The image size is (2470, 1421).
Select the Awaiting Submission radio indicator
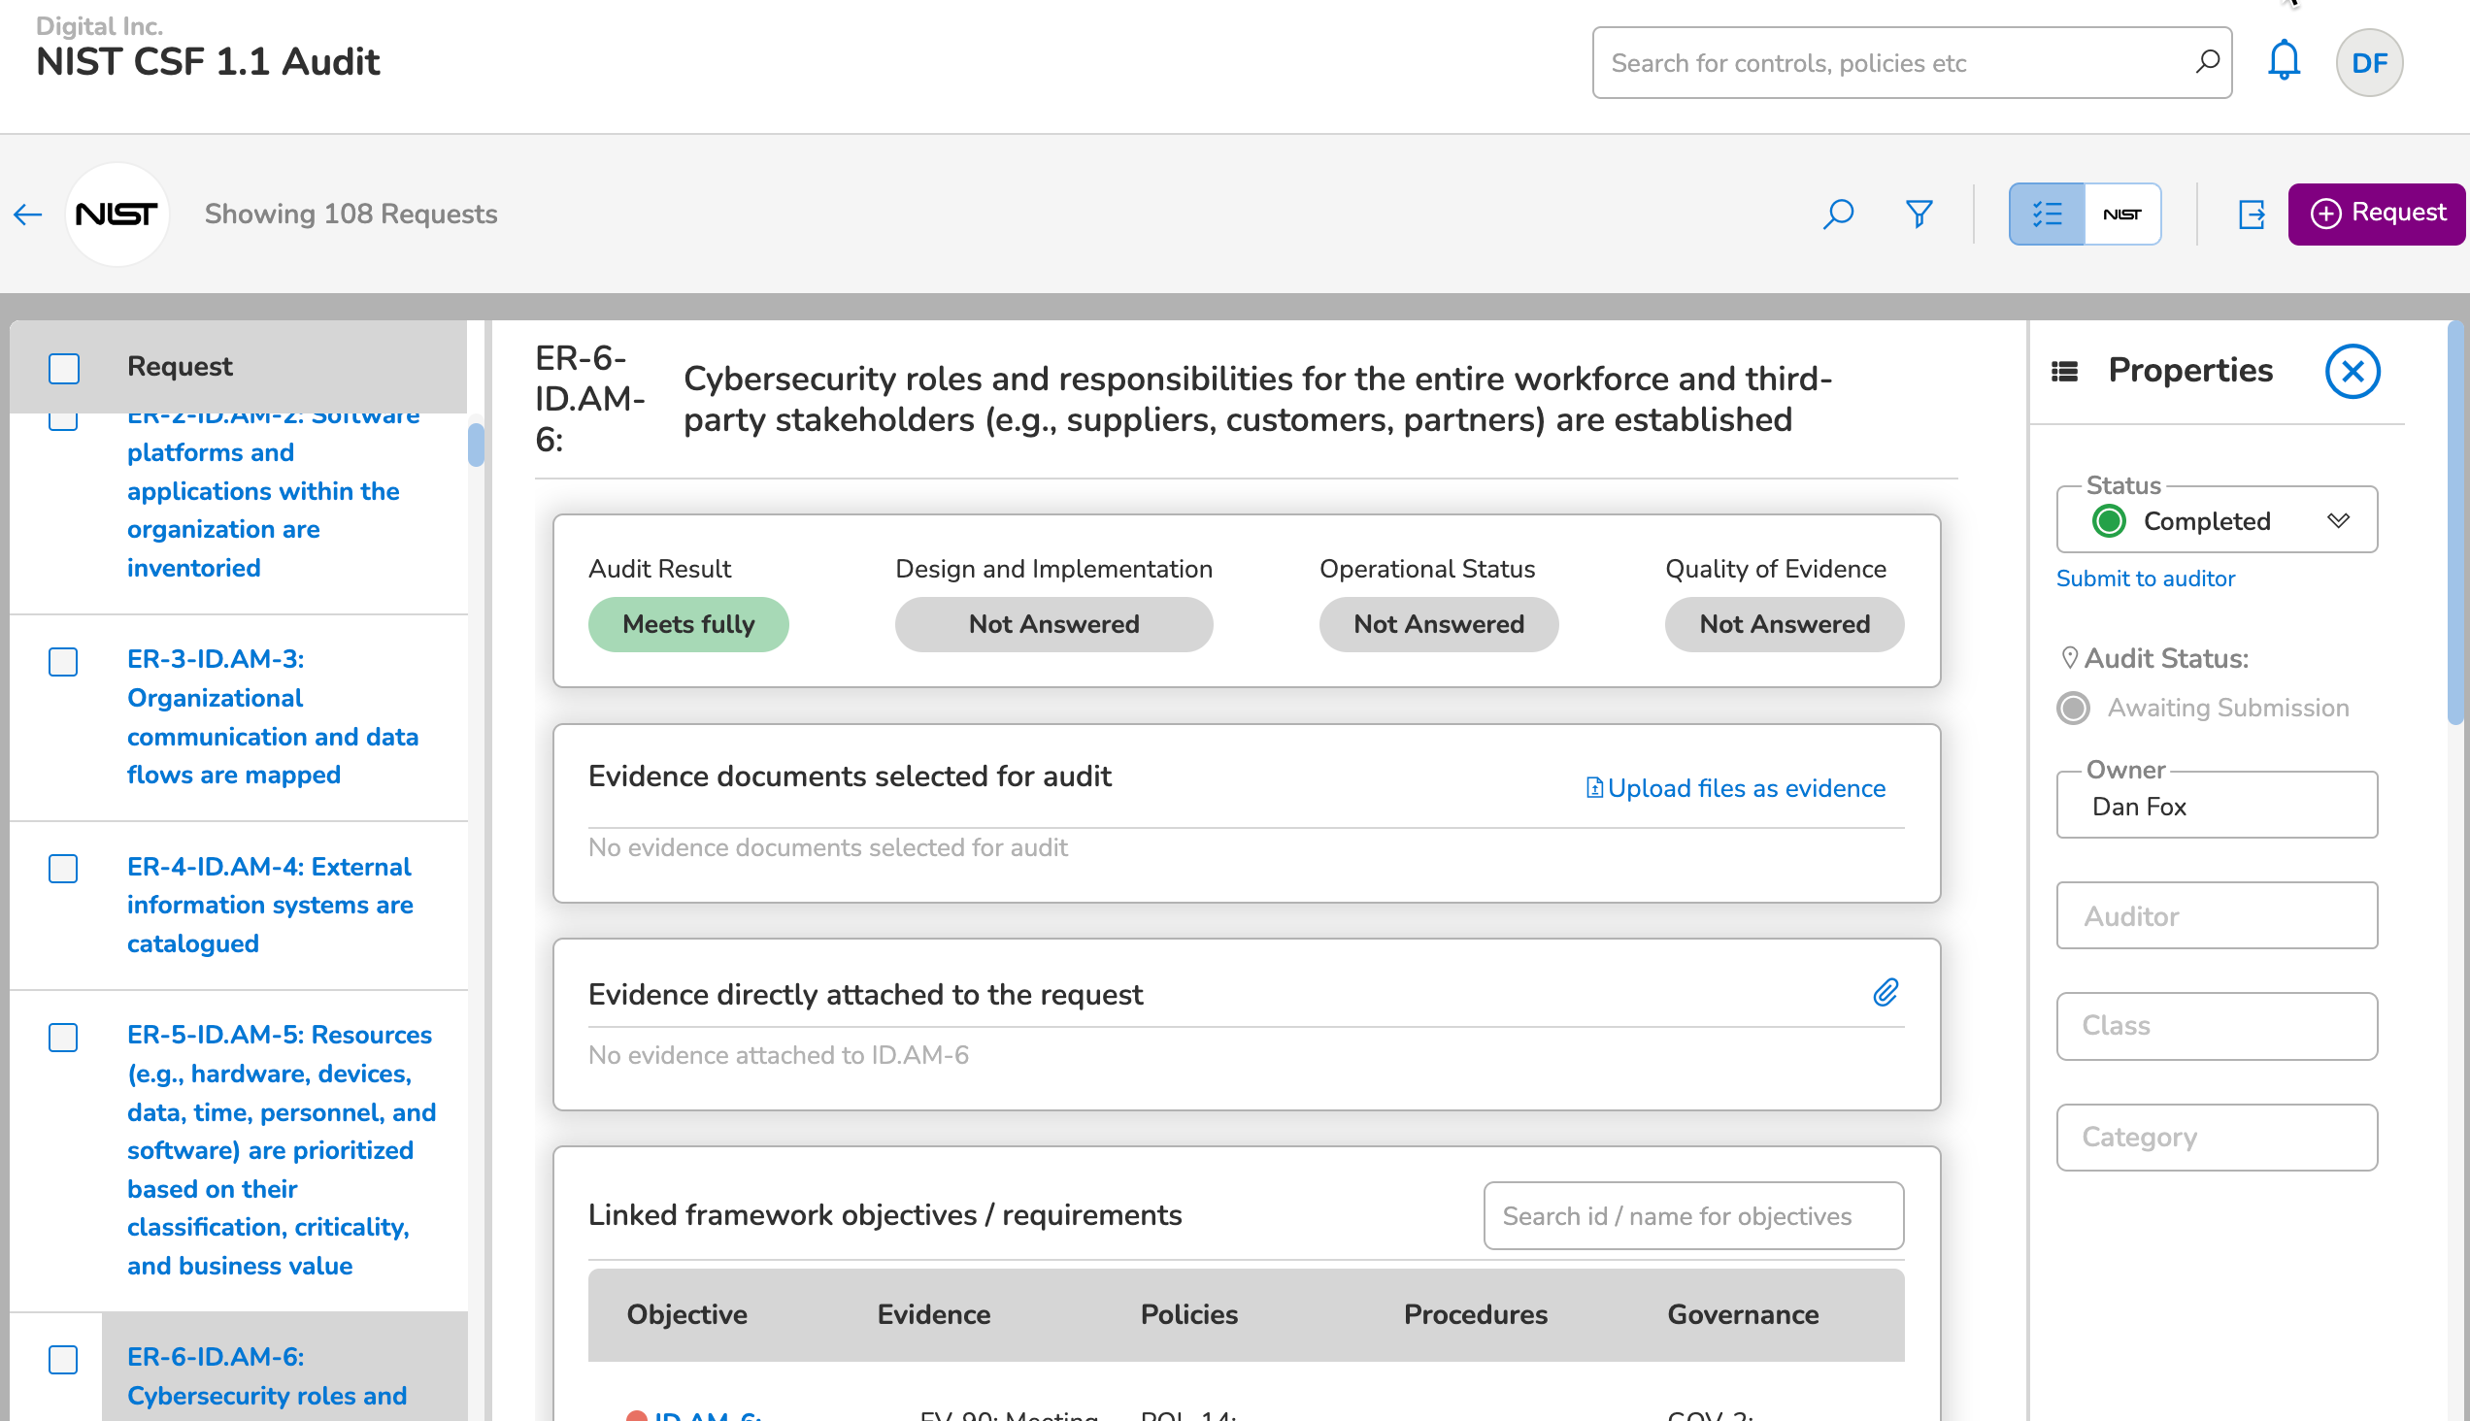tap(2073, 708)
